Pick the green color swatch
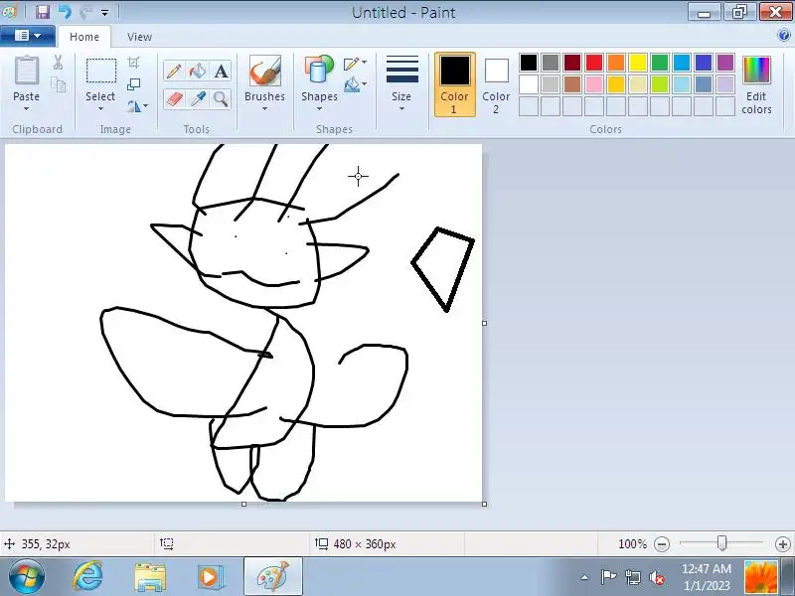 pyautogui.click(x=660, y=63)
